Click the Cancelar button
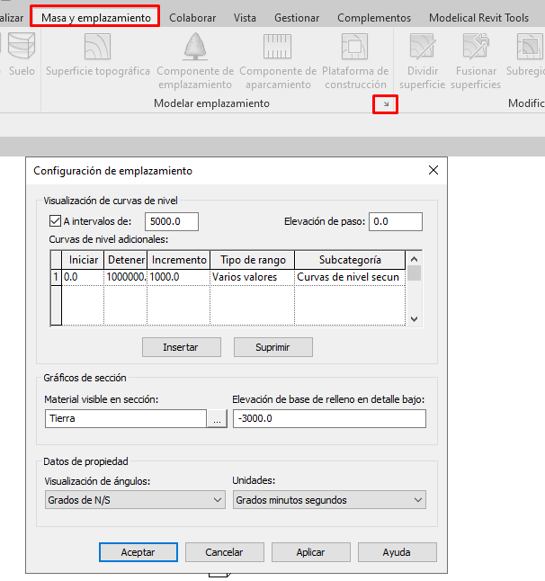 click(x=225, y=552)
